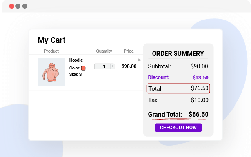
Task: Click the Quantity column header
Action: coord(104,51)
